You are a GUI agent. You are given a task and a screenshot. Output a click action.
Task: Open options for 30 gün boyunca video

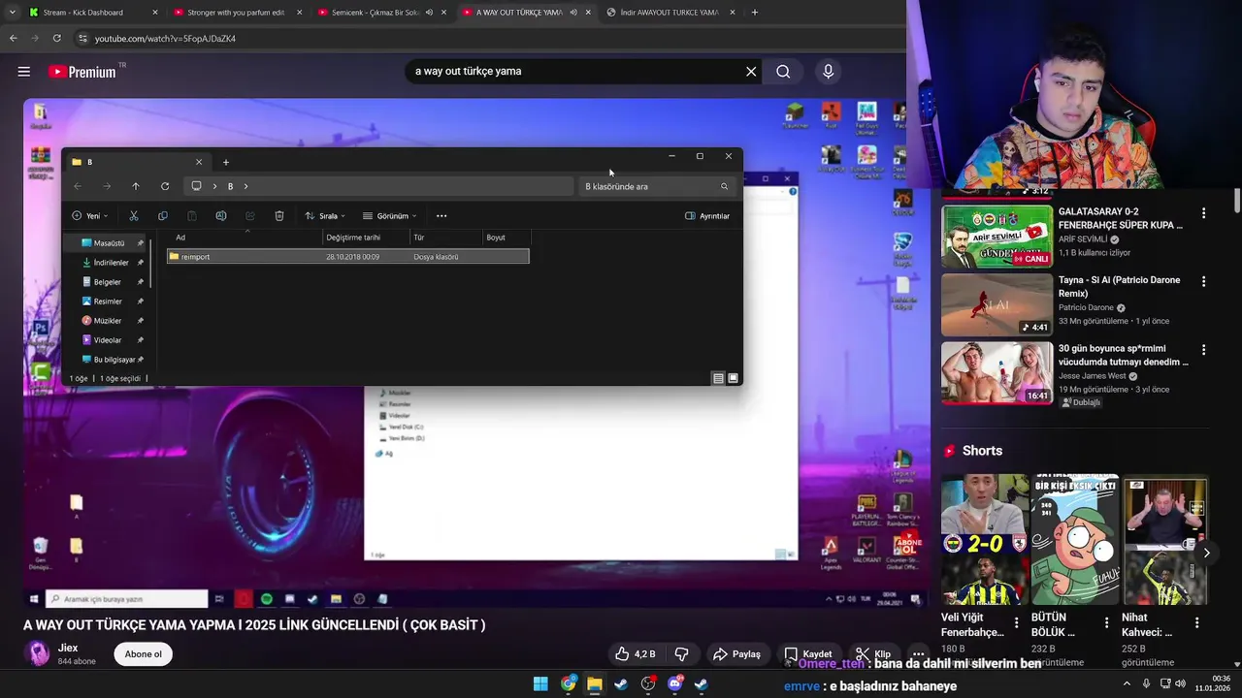(x=1203, y=350)
